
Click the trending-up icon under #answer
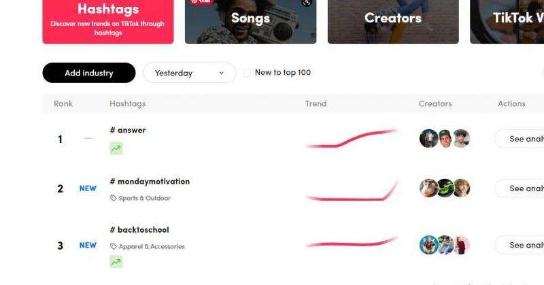pos(116,148)
